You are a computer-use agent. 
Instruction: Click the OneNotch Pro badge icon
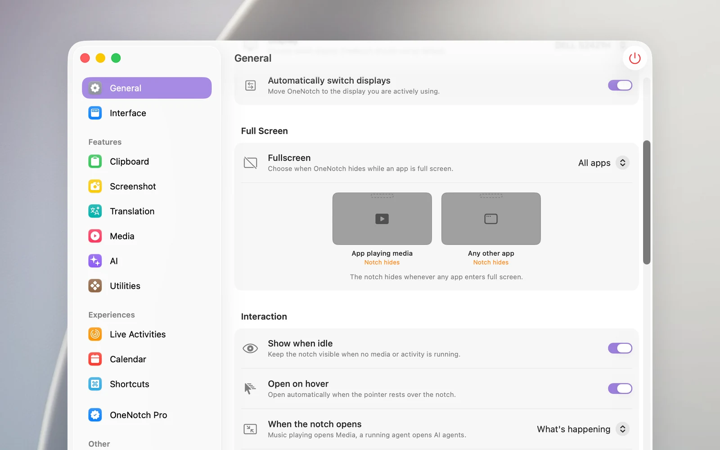pos(95,415)
